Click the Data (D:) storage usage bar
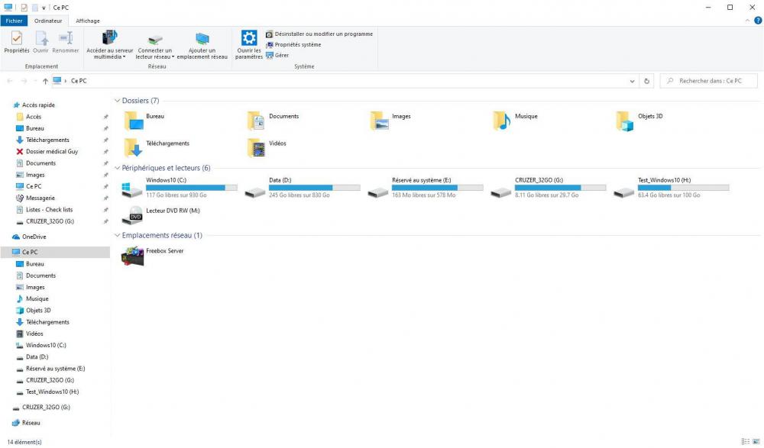 pos(315,187)
